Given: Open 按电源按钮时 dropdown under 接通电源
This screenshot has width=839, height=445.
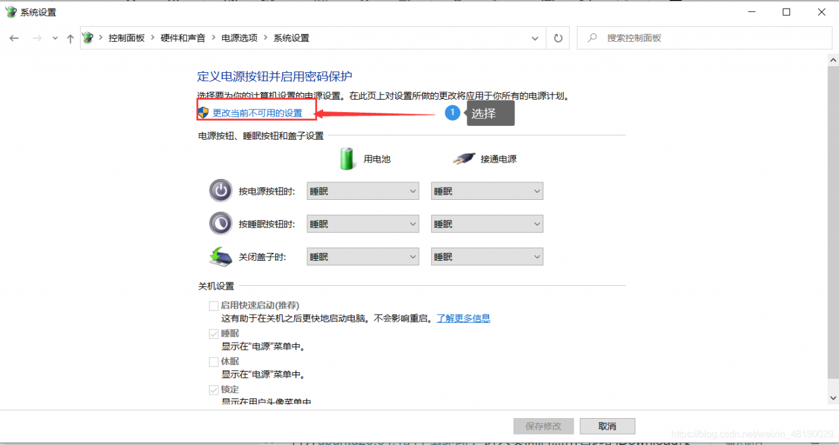Looking at the screenshot, I should coord(487,191).
